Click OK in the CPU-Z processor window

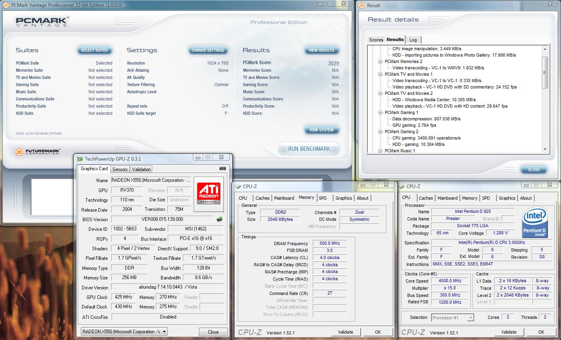click(541, 332)
